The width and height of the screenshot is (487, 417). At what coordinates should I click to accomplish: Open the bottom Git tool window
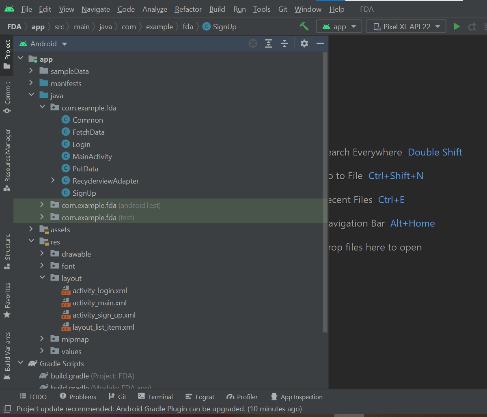coord(117,397)
